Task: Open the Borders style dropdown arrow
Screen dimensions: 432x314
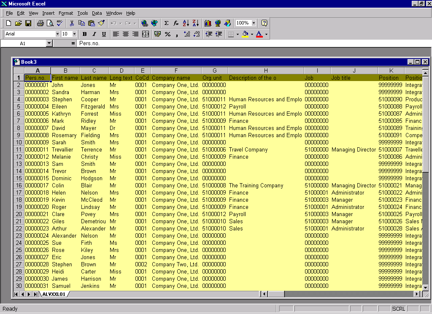Action: pos(238,34)
